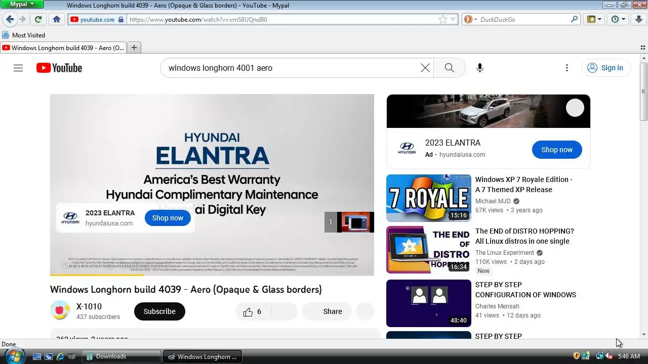This screenshot has width=648, height=364.
Task: Click the muted volume tray icon
Action: 609,356
